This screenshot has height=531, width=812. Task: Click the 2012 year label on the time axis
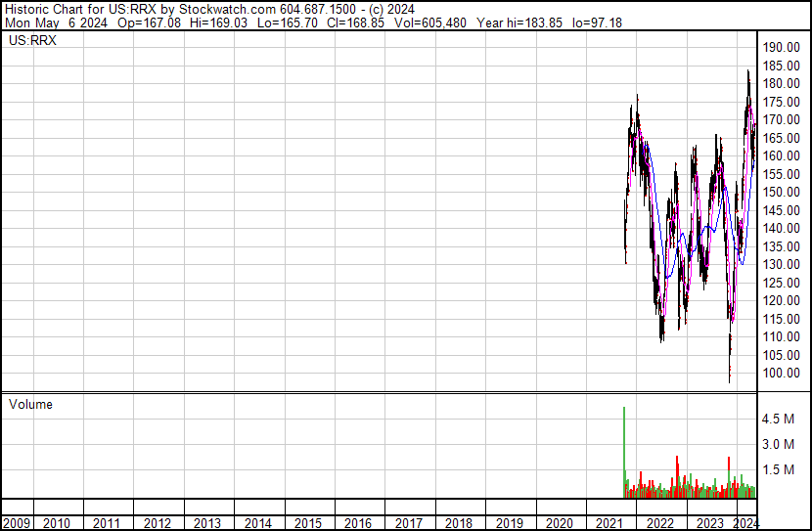[x=158, y=523]
